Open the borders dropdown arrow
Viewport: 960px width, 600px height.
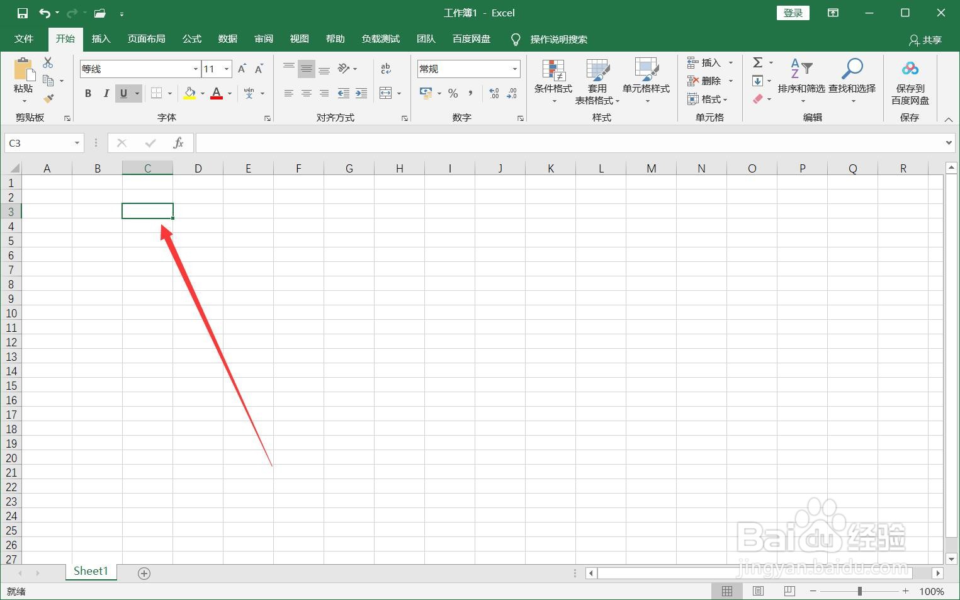point(170,93)
